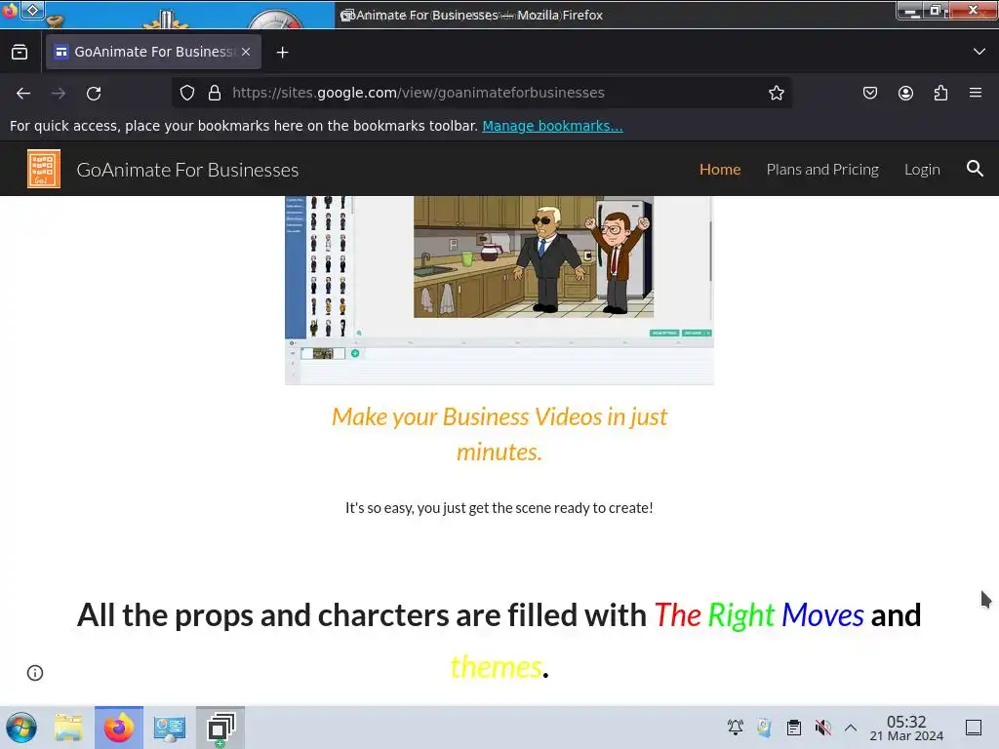This screenshot has height=749, width=999.
Task: Open the site search magnifier icon
Action: click(x=975, y=169)
